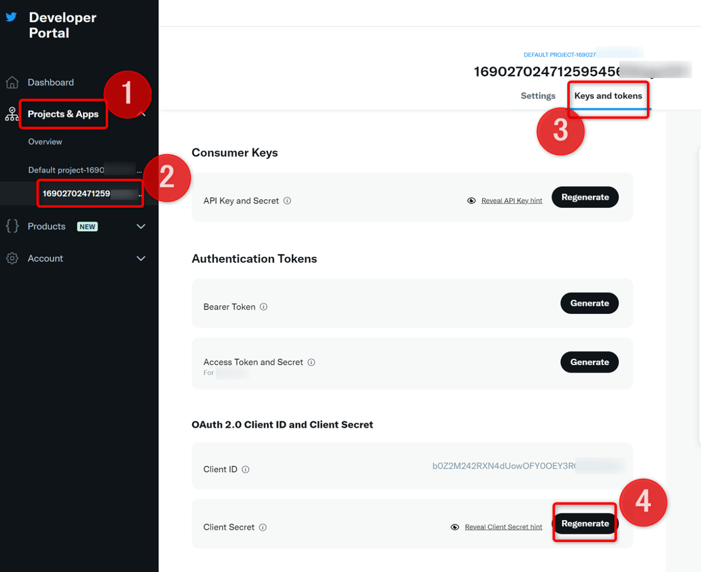
Task: Click the Reveal API Key hint link
Action: [512, 201]
